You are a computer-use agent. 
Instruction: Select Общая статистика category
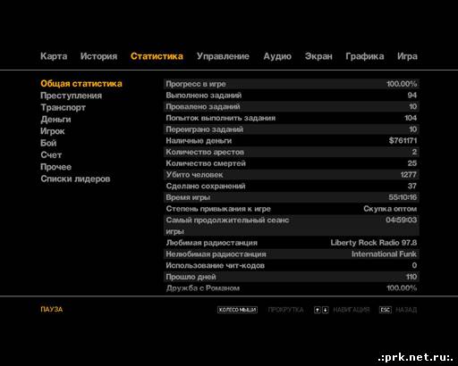[81, 84]
